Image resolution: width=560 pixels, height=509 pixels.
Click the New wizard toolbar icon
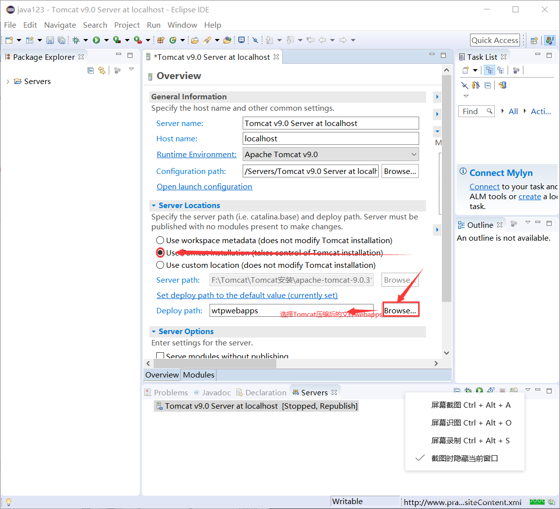(9, 40)
